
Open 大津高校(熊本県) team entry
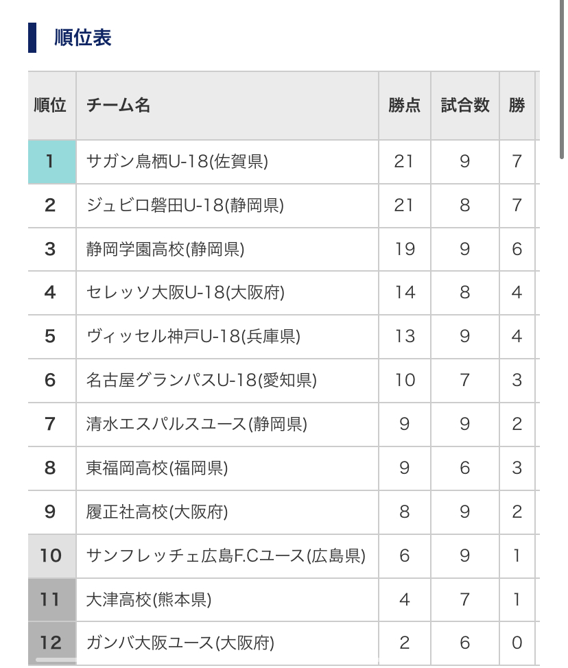pyautogui.click(x=149, y=600)
